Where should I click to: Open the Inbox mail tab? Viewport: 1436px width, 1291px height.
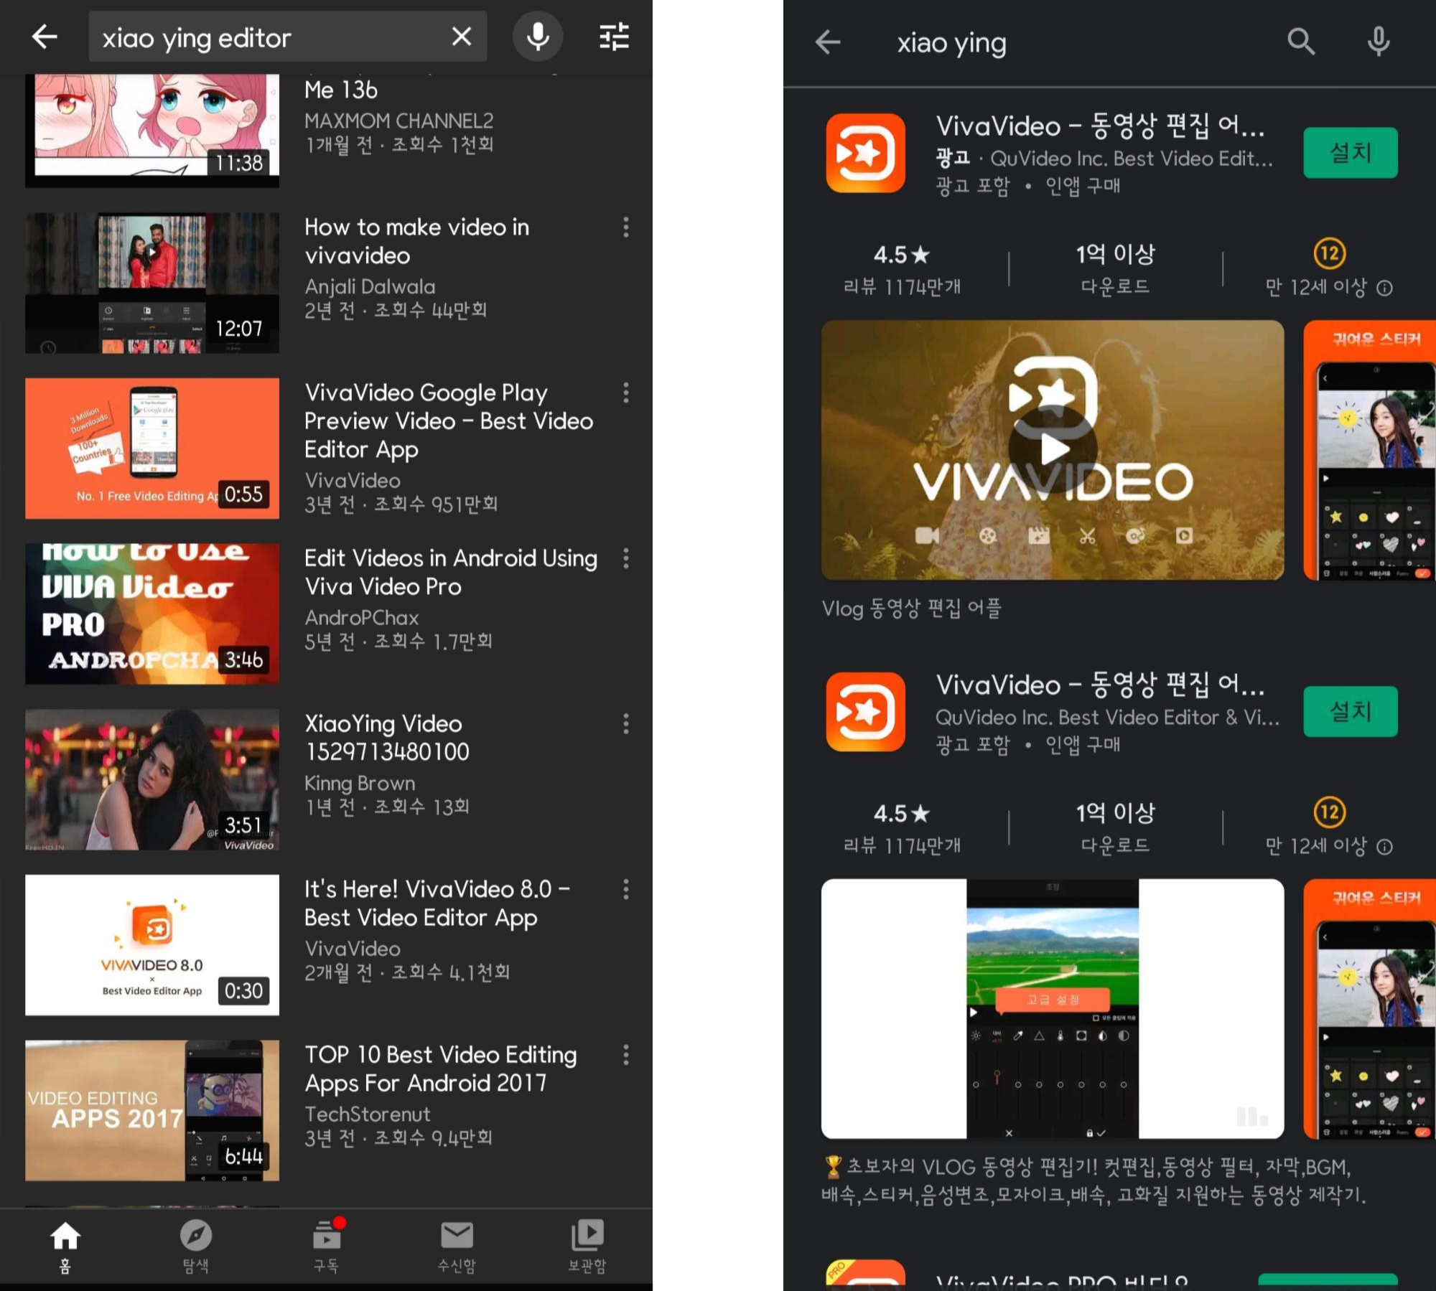coord(457,1246)
